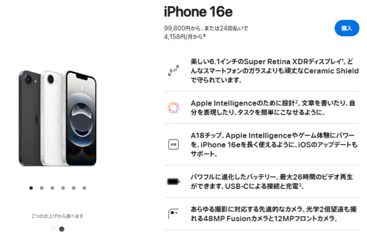
Task: Click the battery icon
Action: [173, 181]
